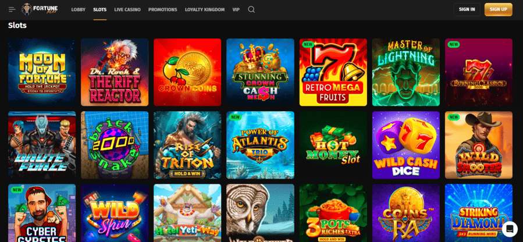Open the Promotions page
This screenshot has width=523, height=242.
point(163,10)
